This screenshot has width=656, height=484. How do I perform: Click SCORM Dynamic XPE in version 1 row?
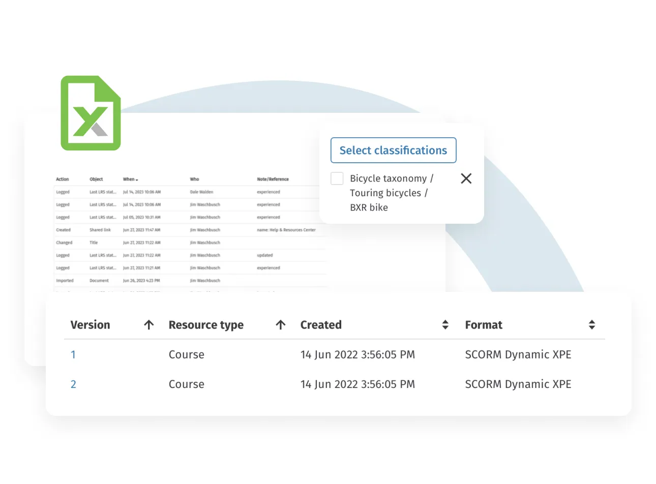click(x=518, y=355)
